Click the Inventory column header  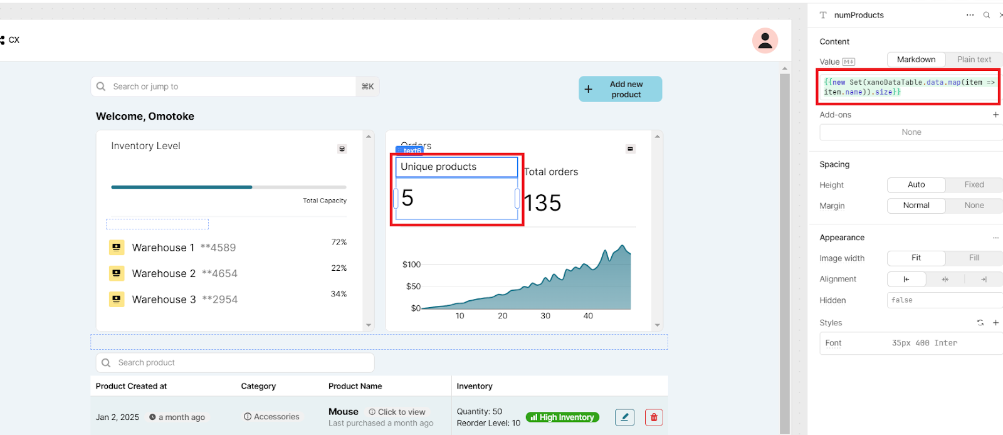coord(475,386)
